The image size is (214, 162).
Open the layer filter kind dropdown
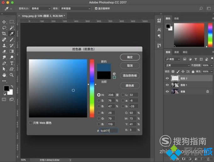(x=173, y=59)
